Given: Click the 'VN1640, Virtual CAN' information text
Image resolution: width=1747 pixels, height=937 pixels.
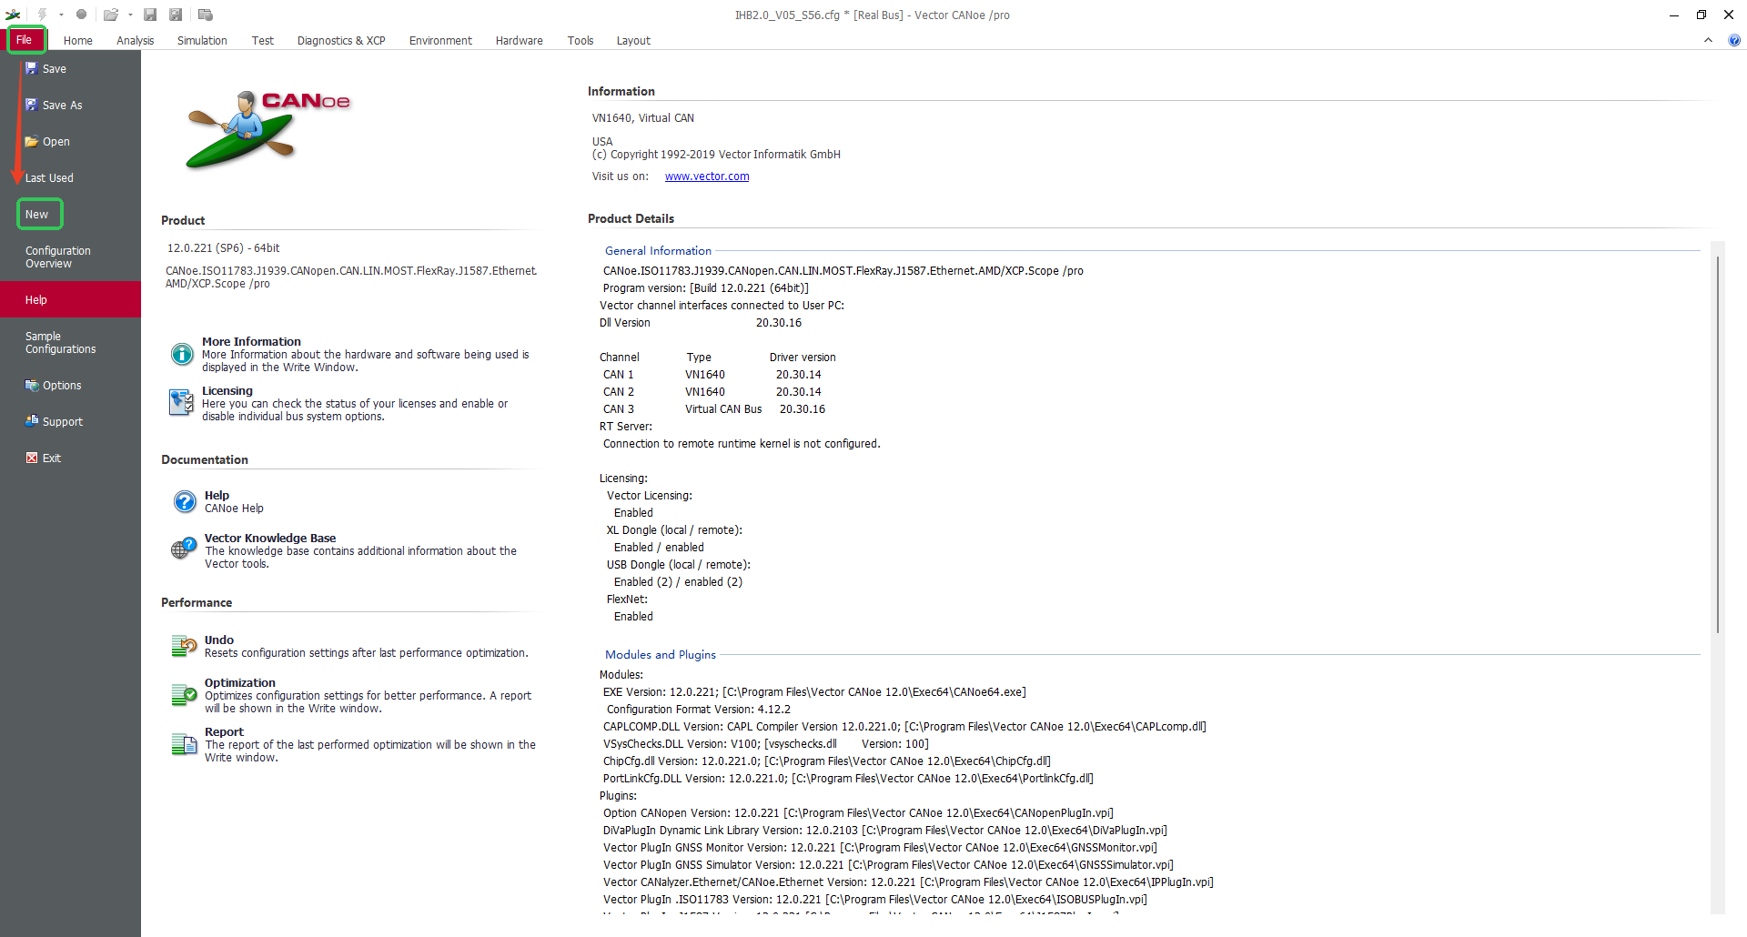Looking at the screenshot, I should point(643,118).
